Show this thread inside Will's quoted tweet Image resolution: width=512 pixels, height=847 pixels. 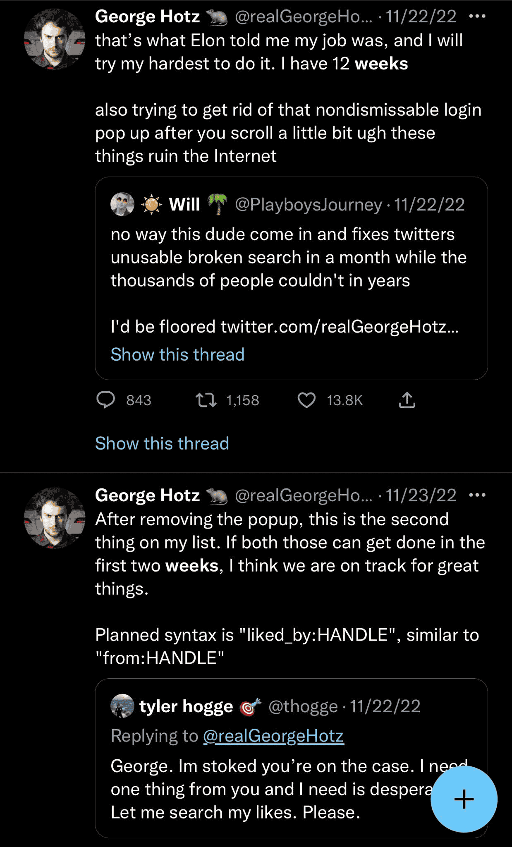pos(177,354)
